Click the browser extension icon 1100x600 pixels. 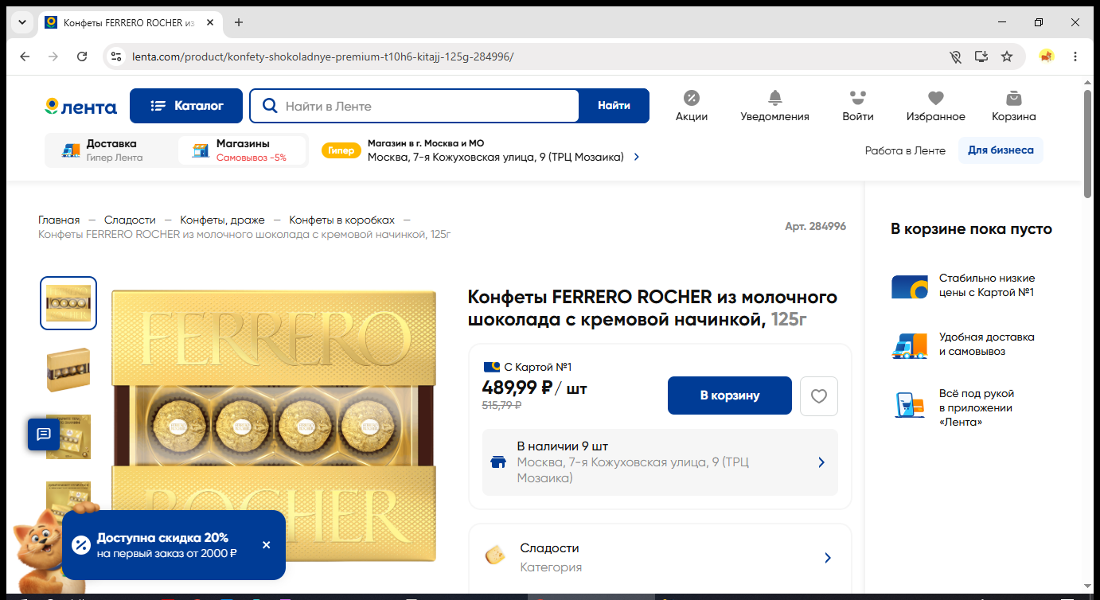1047,56
